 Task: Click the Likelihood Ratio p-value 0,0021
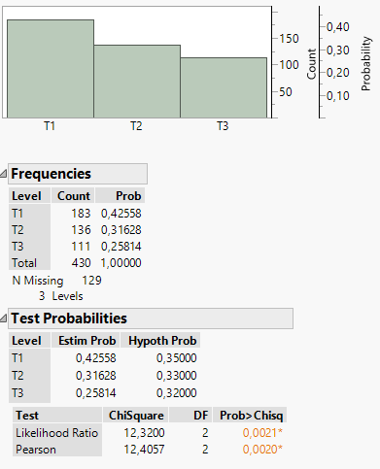[x=262, y=433]
